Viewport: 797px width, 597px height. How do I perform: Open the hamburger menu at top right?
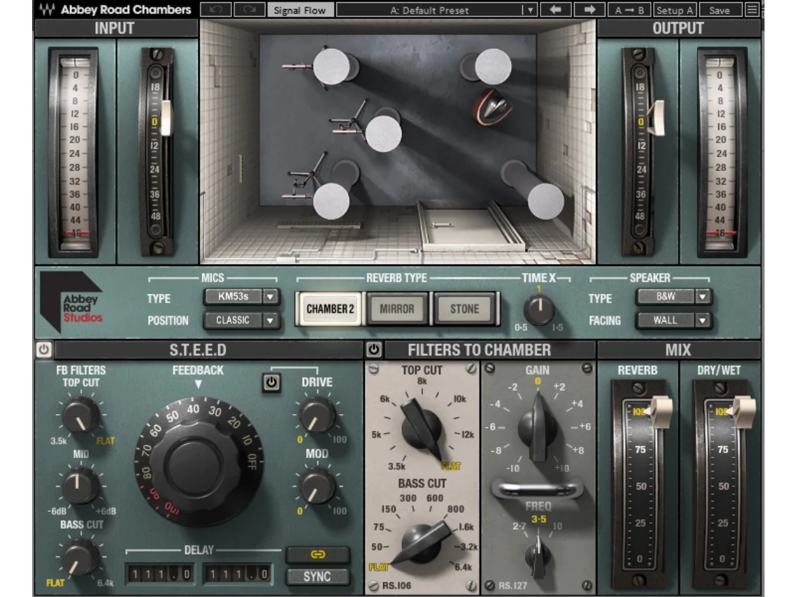tap(752, 10)
